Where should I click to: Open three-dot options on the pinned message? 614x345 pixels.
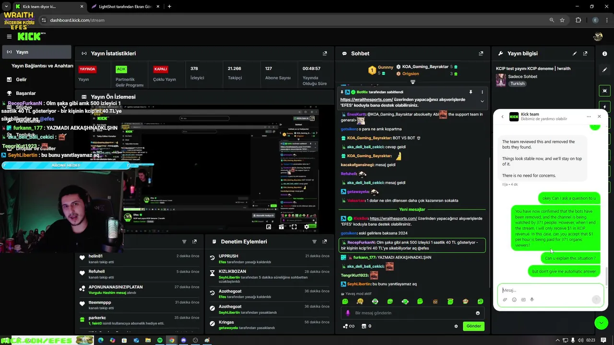482,92
